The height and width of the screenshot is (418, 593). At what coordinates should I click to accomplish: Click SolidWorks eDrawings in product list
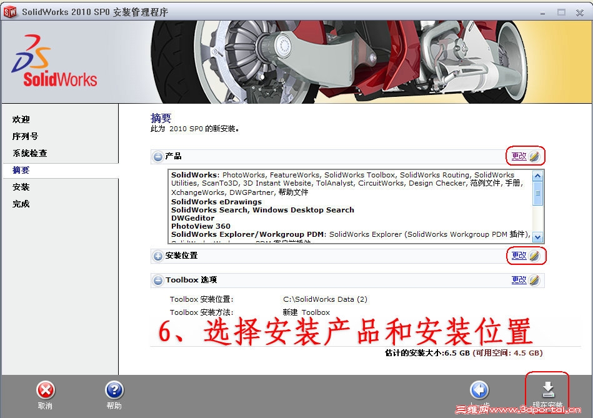point(216,202)
